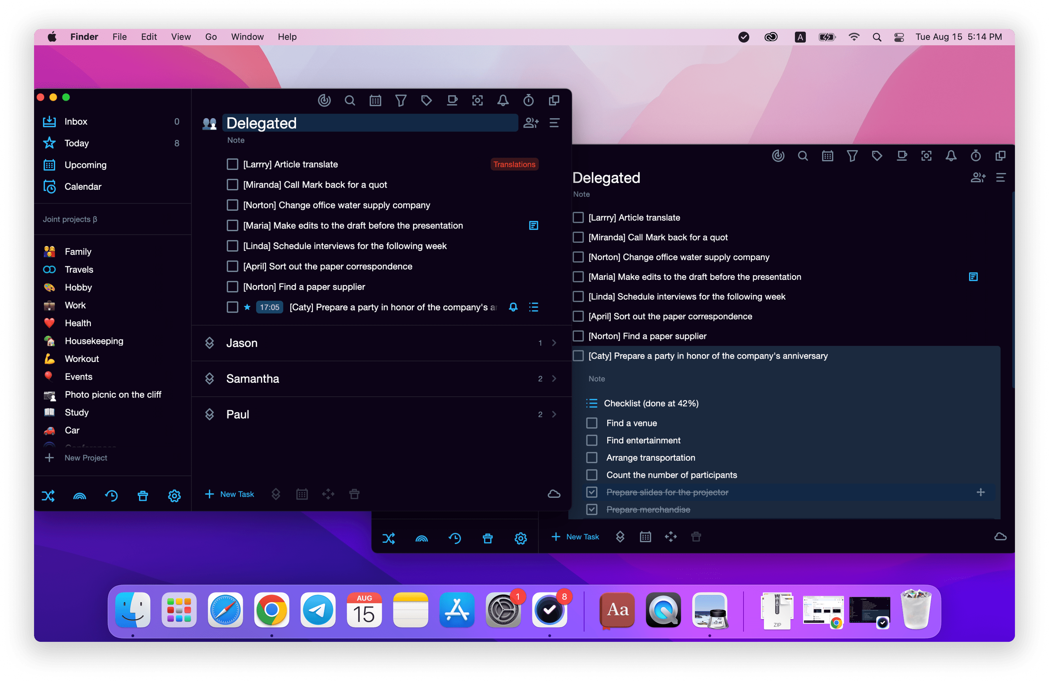The image size is (1049, 681).
Task: Check April Sort out paper correspondence, front window
Action: coord(232,266)
